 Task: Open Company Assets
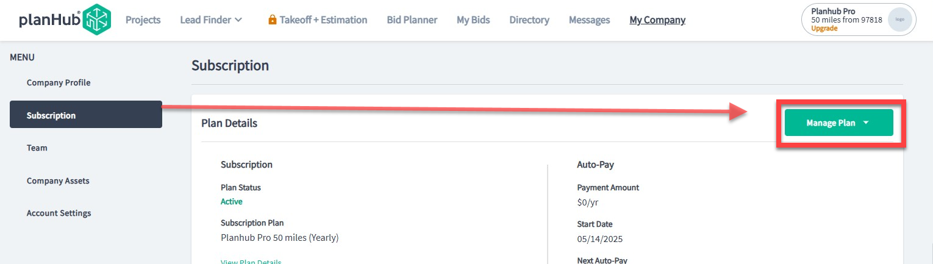coord(58,180)
